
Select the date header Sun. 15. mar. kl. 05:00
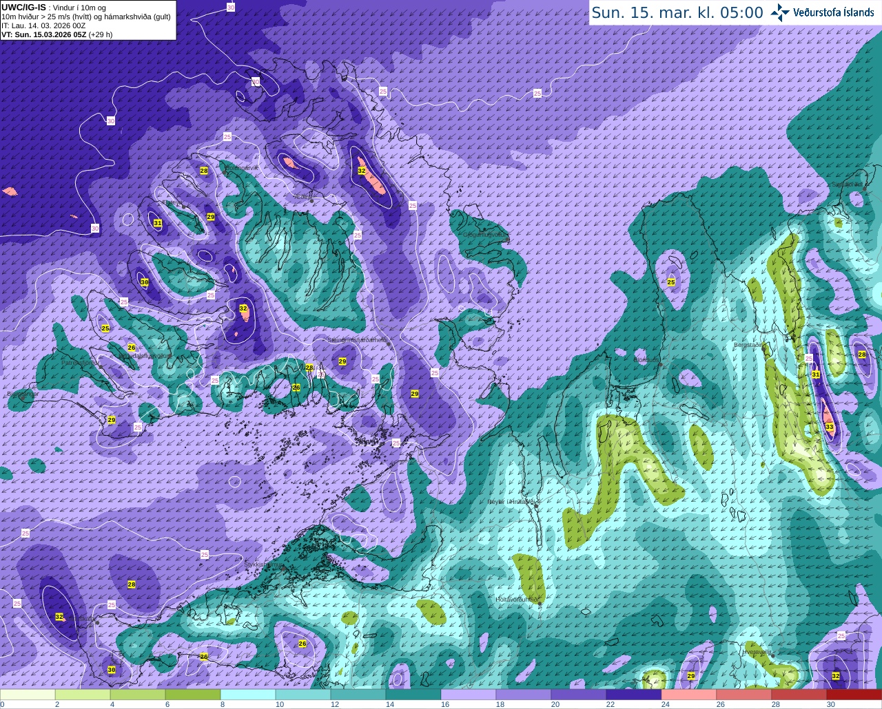(x=677, y=12)
